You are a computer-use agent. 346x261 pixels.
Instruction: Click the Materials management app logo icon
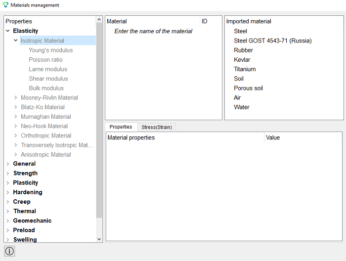pos(5,5)
